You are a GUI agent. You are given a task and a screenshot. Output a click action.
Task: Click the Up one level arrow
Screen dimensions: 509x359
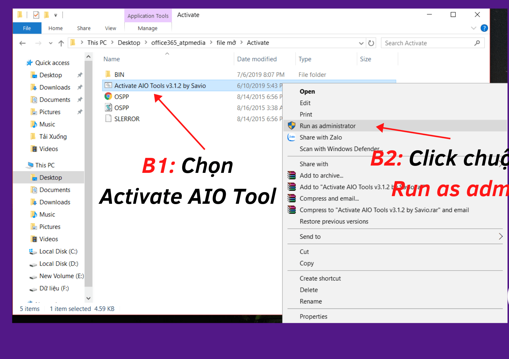(61, 43)
